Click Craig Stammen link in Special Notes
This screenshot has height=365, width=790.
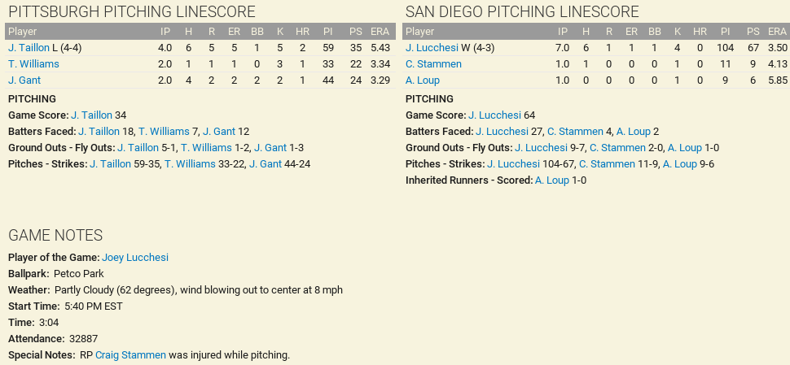click(130, 355)
